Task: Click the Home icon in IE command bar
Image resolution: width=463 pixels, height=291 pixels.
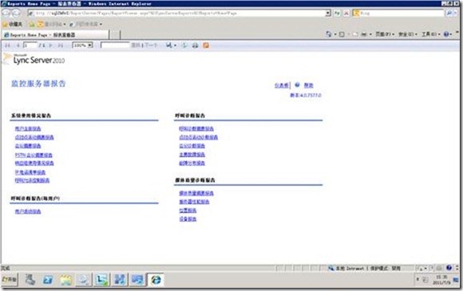Action: click(x=328, y=34)
